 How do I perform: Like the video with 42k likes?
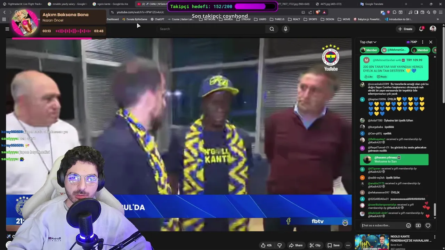(266, 245)
